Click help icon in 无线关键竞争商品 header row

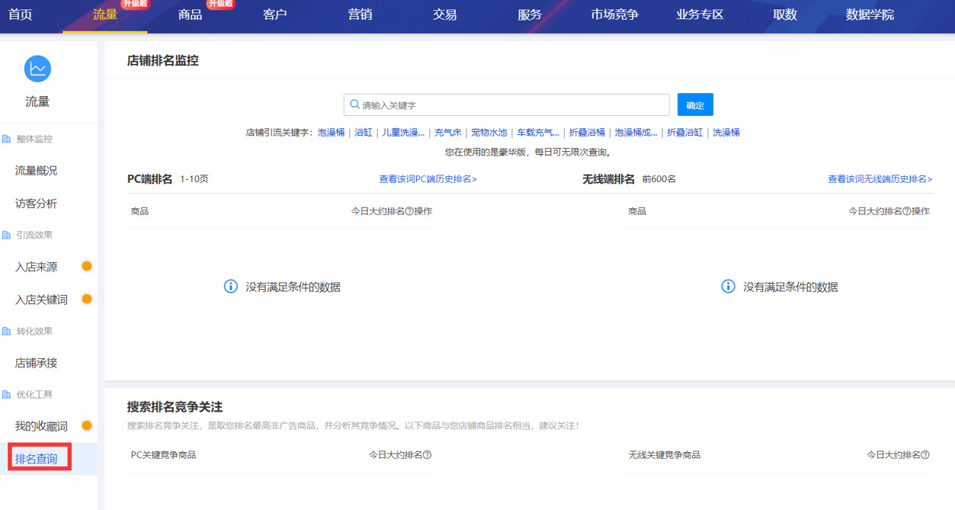click(925, 455)
